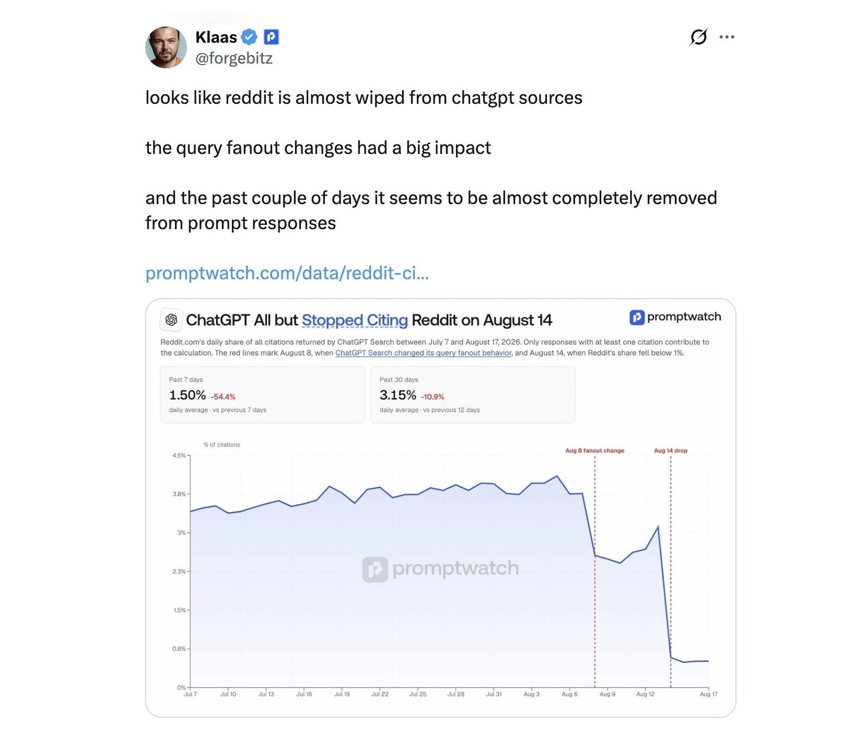Click the promptwatch watermark in chart center
The height and width of the screenshot is (735, 865).
pyautogui.click(x=441, y=569)
